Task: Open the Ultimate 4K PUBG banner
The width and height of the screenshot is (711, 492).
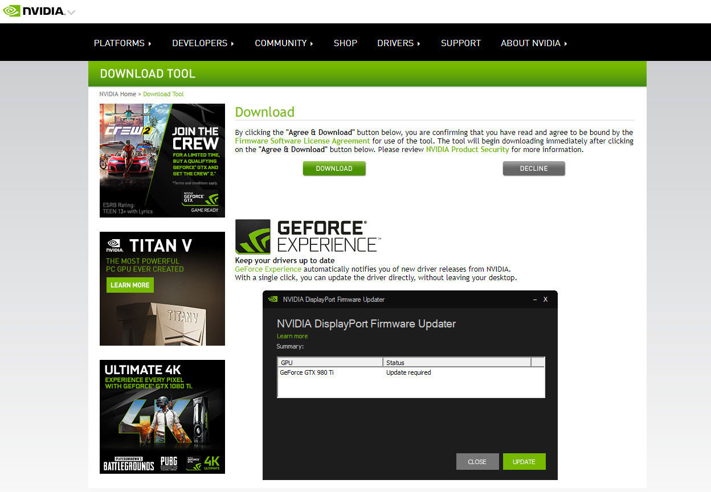Action: [162, 417]
